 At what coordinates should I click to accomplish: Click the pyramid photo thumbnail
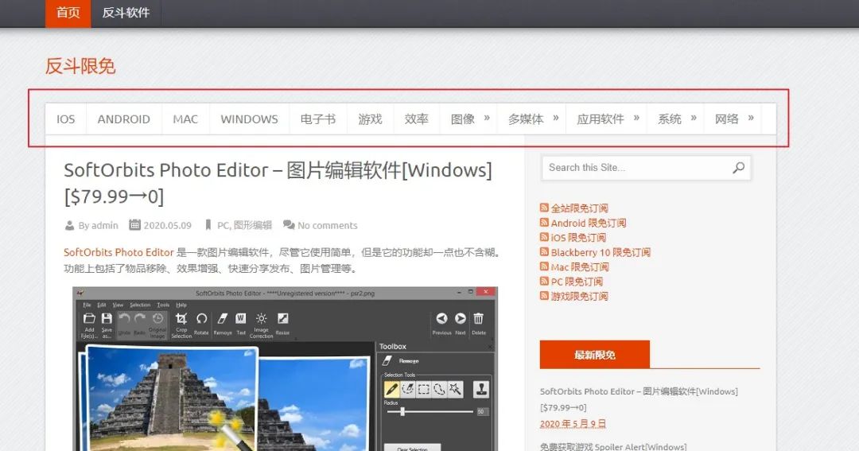click(x=171, y=400)
